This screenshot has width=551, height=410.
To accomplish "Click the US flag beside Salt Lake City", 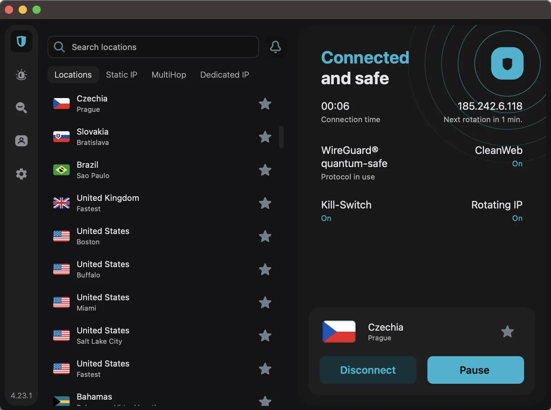I will click(61, 335).
